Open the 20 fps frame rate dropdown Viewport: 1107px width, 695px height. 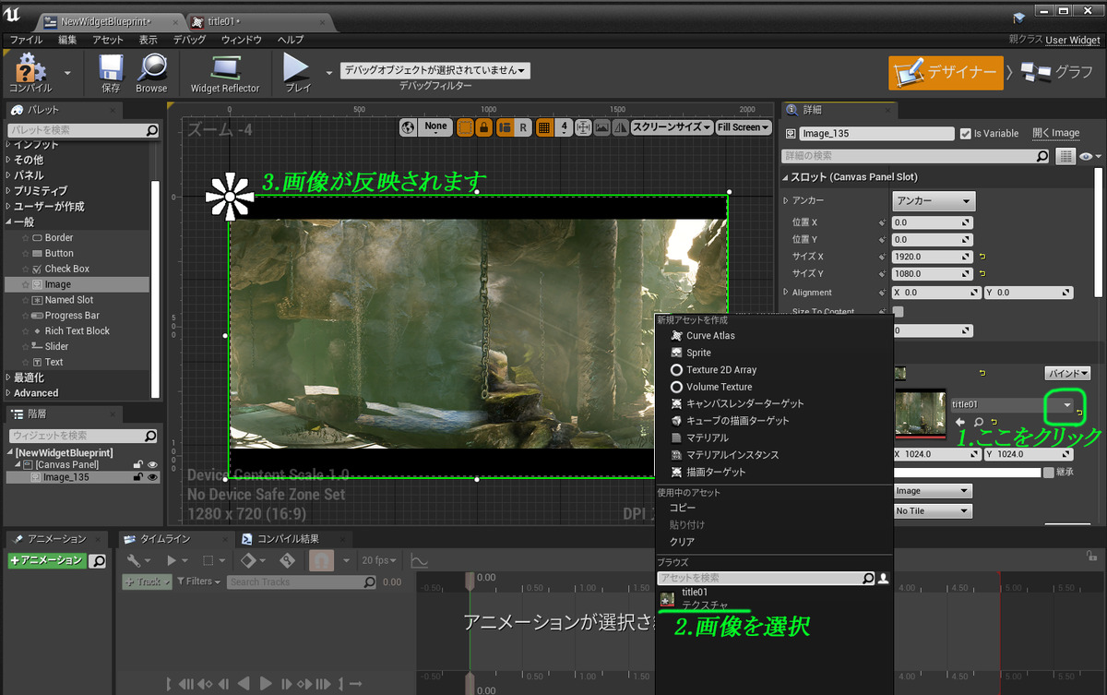point(380,560)
